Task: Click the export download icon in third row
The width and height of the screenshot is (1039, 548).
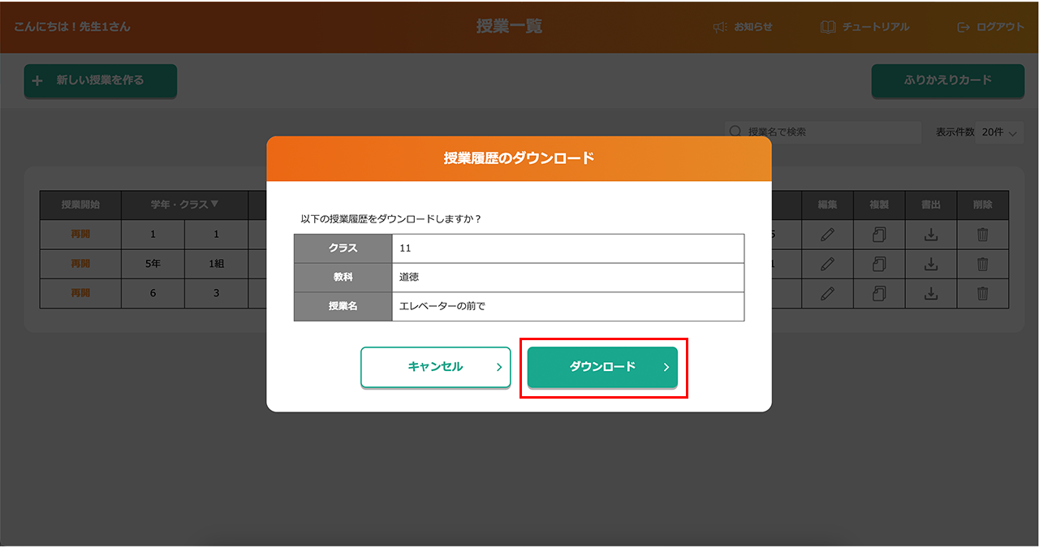Action: tap(931, 293)
